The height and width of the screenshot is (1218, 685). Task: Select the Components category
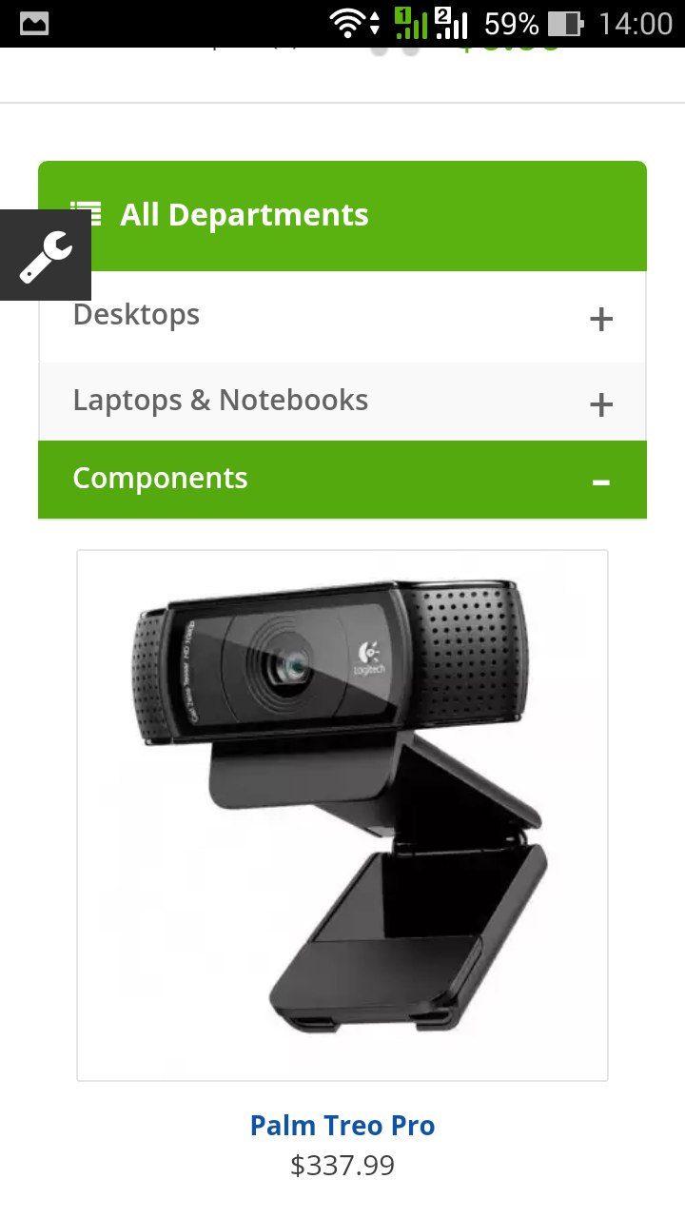point(160,478)
